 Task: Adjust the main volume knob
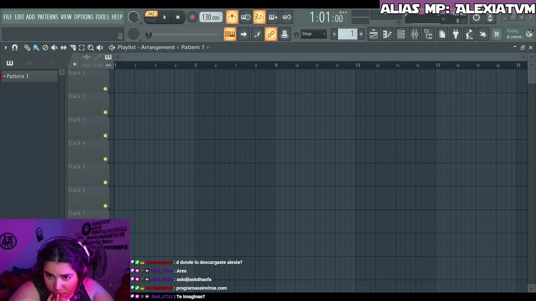pos(134,17)
